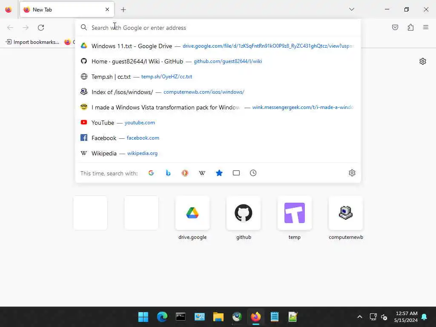Click the Windows Start button

tap(143, 317)
